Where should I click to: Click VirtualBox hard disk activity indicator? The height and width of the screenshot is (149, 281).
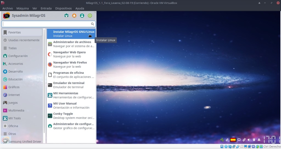(222, 147)
